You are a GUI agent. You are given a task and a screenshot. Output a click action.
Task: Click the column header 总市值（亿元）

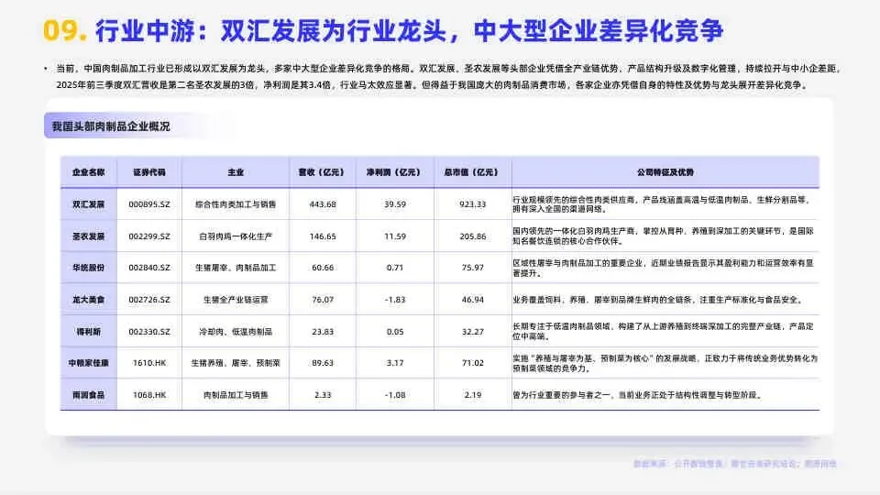click(x=473, y=172)
